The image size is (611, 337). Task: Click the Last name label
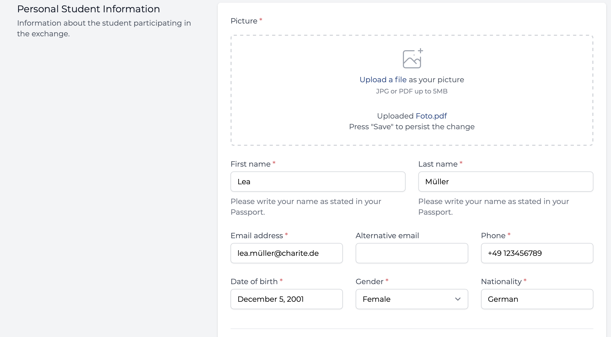click(438, 164)
